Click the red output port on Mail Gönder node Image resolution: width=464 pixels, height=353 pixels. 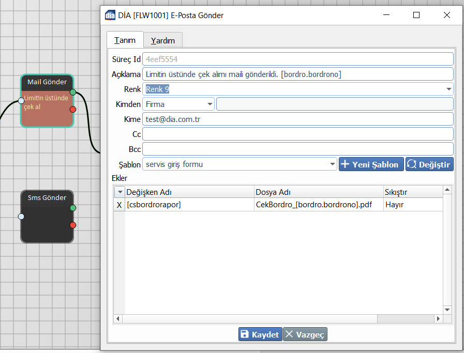(73, 109)
